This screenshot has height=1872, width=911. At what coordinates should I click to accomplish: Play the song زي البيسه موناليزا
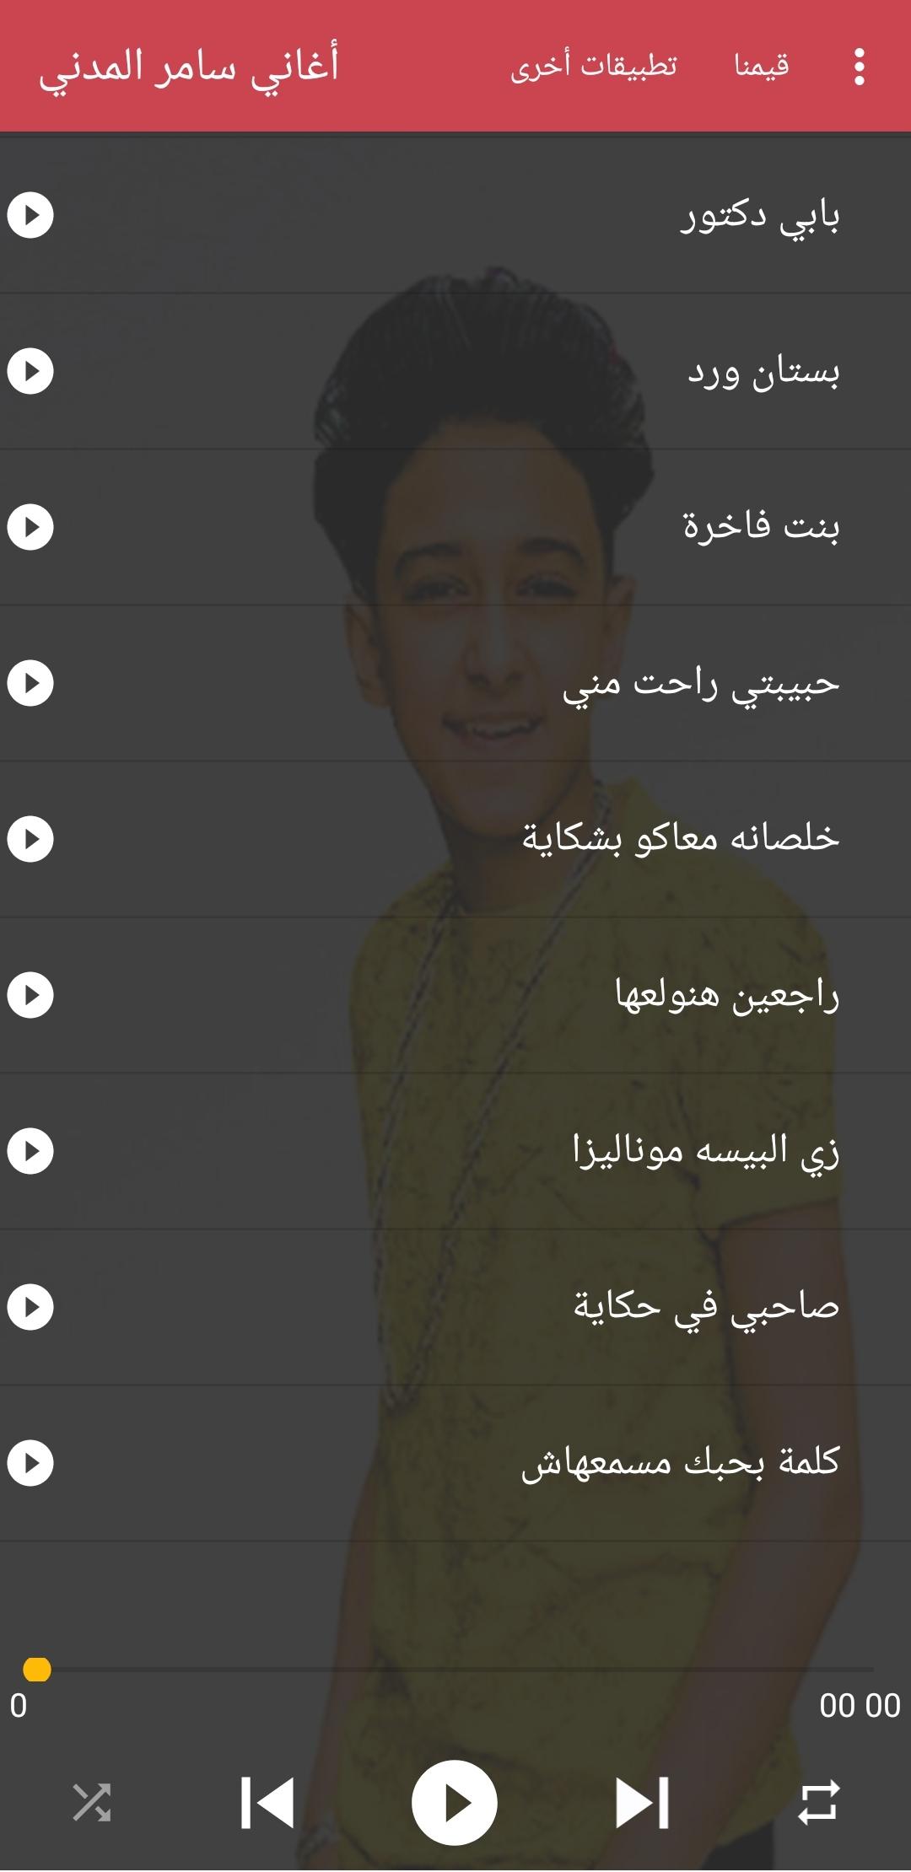tap(30, 1151)
